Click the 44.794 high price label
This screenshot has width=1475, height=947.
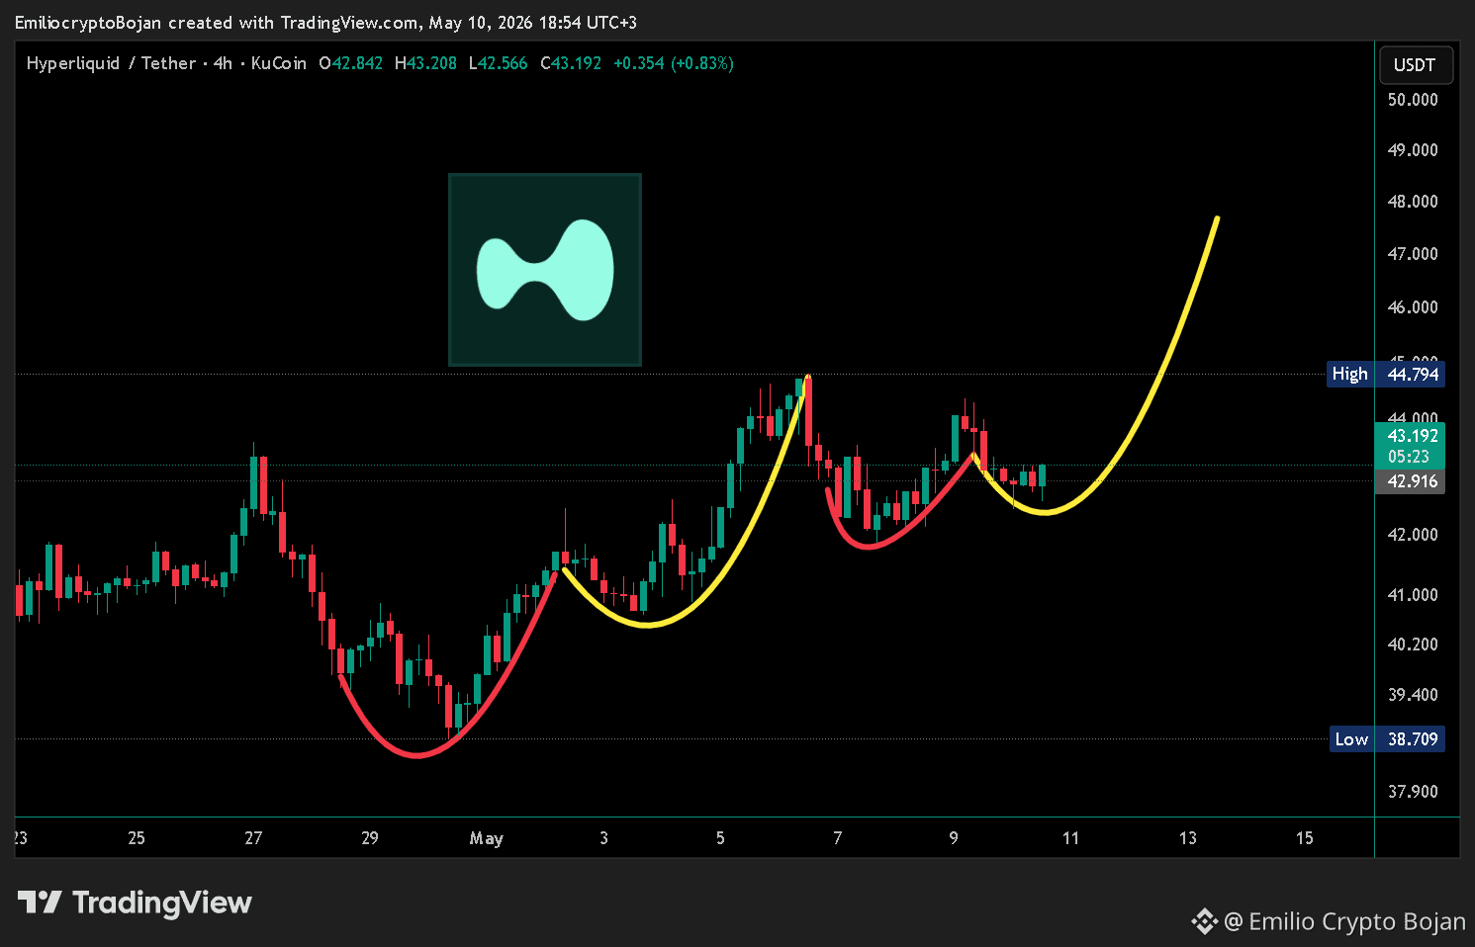[1412, 374]
